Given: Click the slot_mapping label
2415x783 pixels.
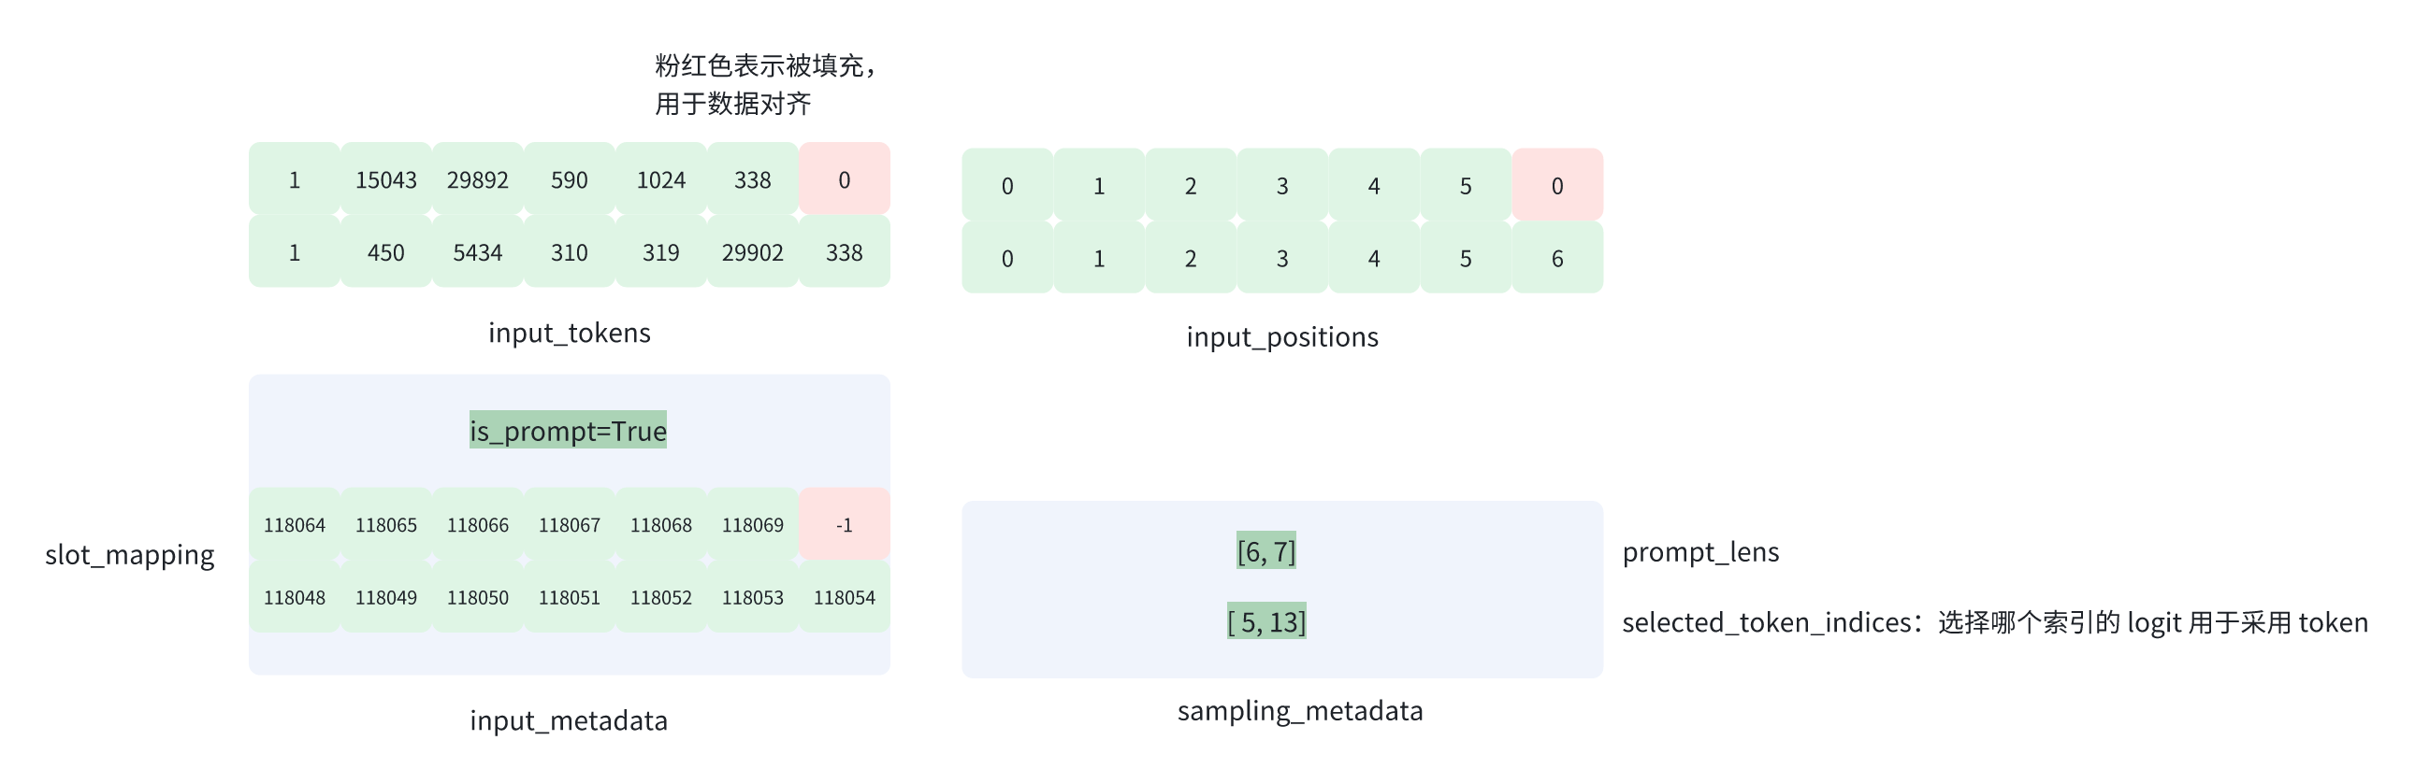Looking at the screenshot, I should tap(129, 555).
